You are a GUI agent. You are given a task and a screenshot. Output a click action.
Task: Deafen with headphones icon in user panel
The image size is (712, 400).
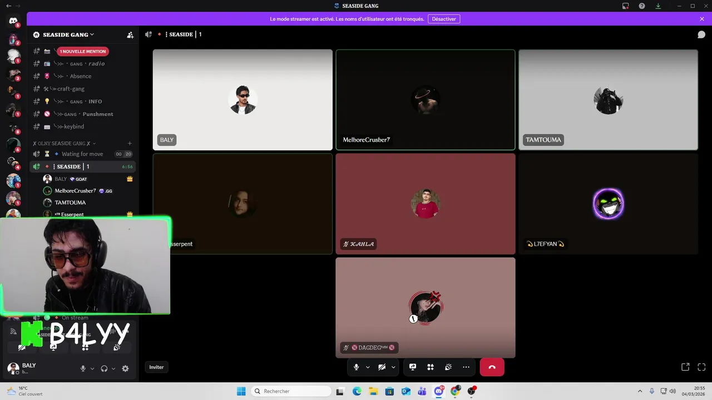point(104,368)
